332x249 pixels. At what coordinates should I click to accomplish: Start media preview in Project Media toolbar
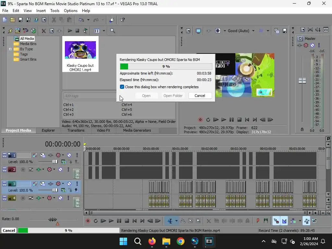click(70, 31)
